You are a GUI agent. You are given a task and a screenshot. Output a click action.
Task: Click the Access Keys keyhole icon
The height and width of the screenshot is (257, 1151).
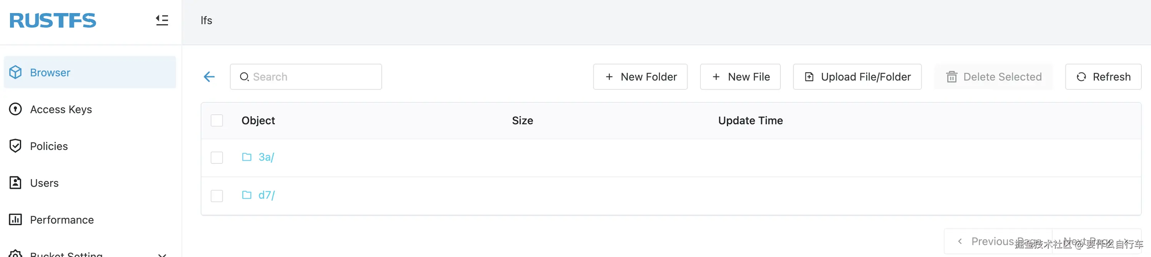click(16, 109)
